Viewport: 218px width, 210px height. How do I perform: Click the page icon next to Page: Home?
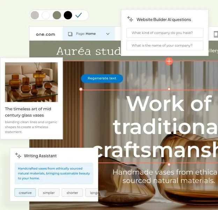point(70,34)
